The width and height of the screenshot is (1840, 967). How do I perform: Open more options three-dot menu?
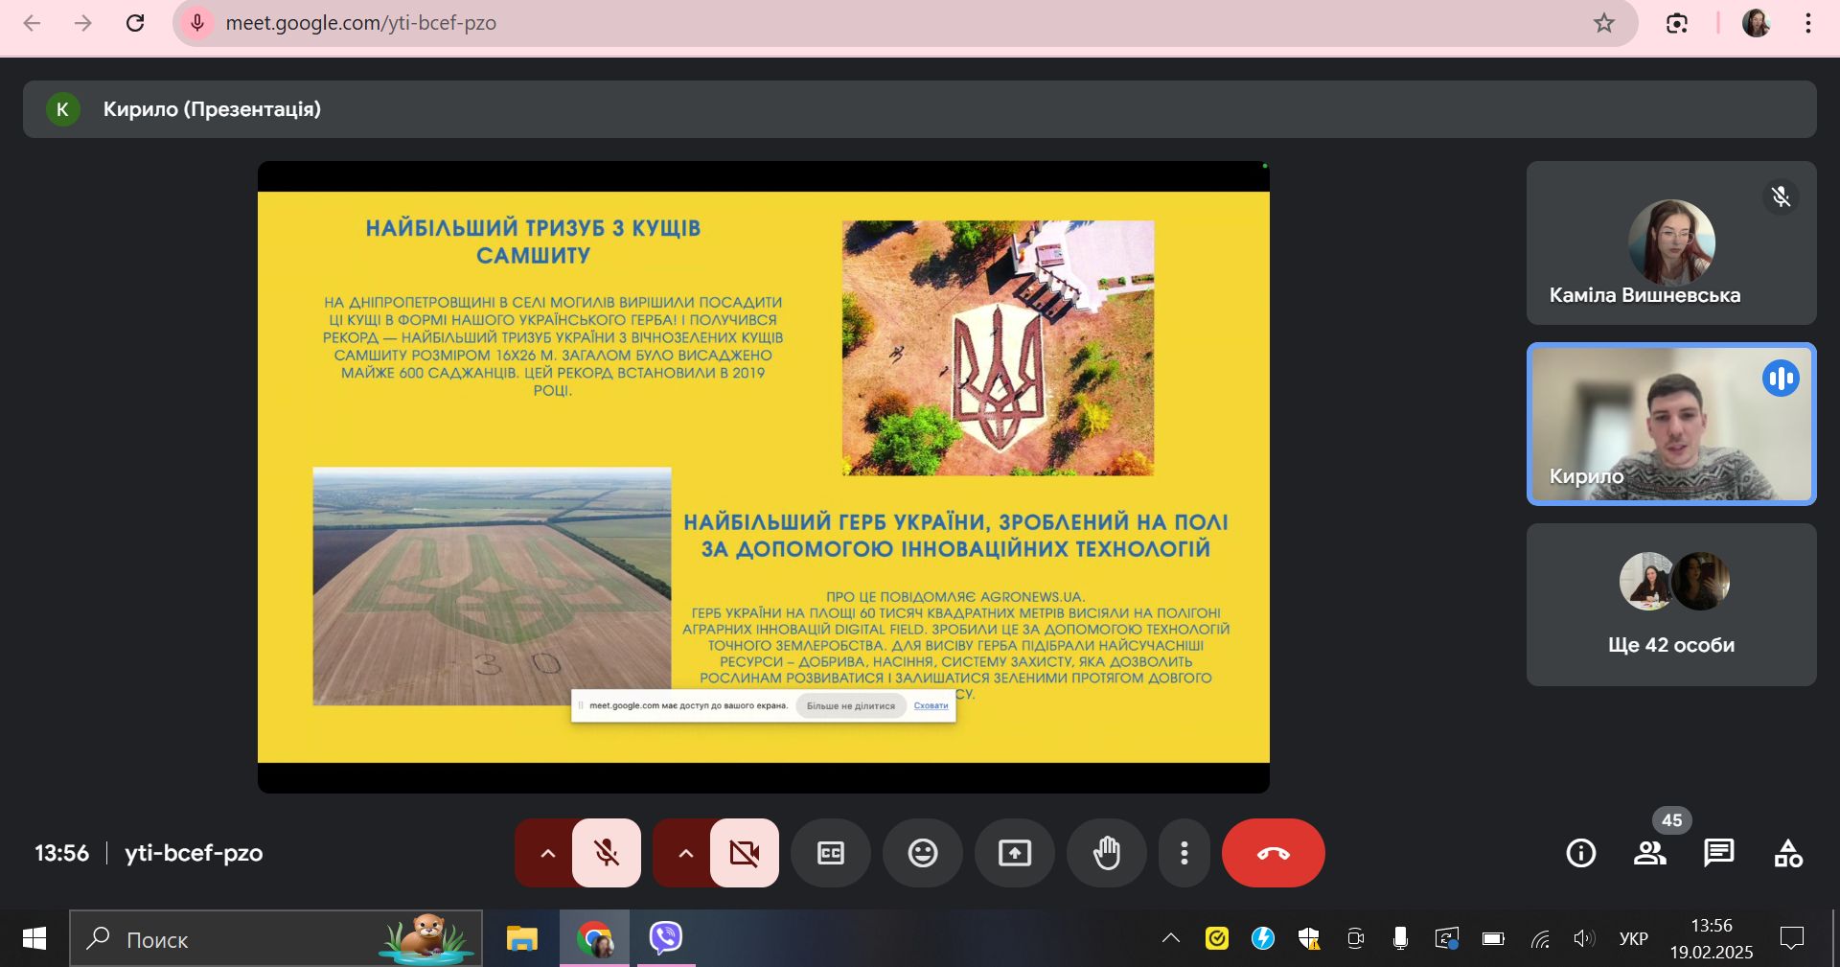pos(1184,853)
